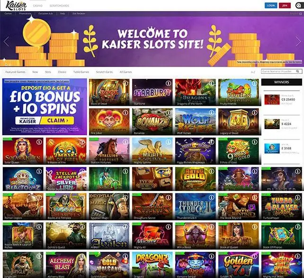Switch to the Scratch Cards tab

coord(104,72)
